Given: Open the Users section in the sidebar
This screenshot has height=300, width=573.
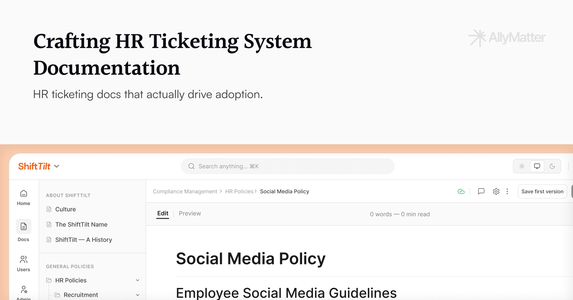Looking at the screenshot, I should (24, 264).
